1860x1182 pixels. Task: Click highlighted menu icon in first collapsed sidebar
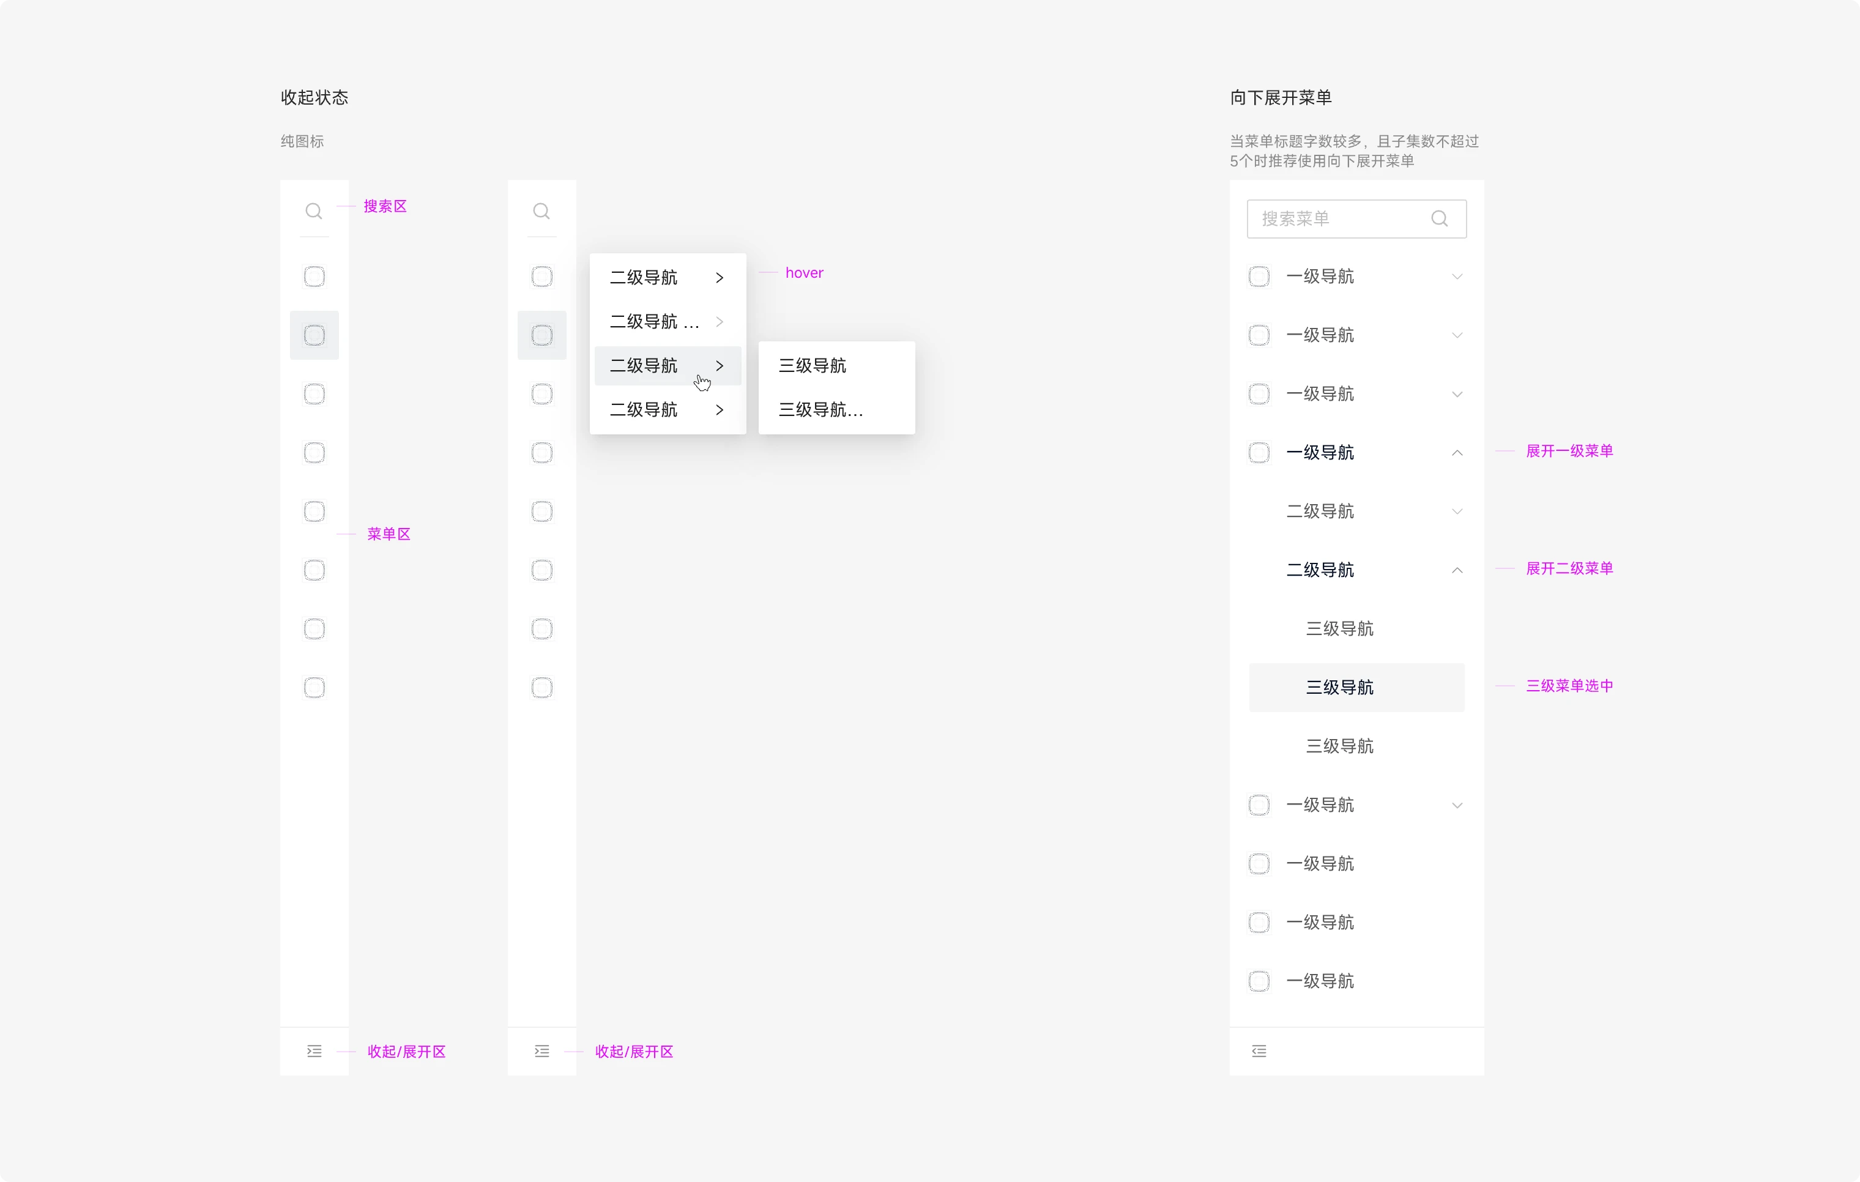coord(314,335)
